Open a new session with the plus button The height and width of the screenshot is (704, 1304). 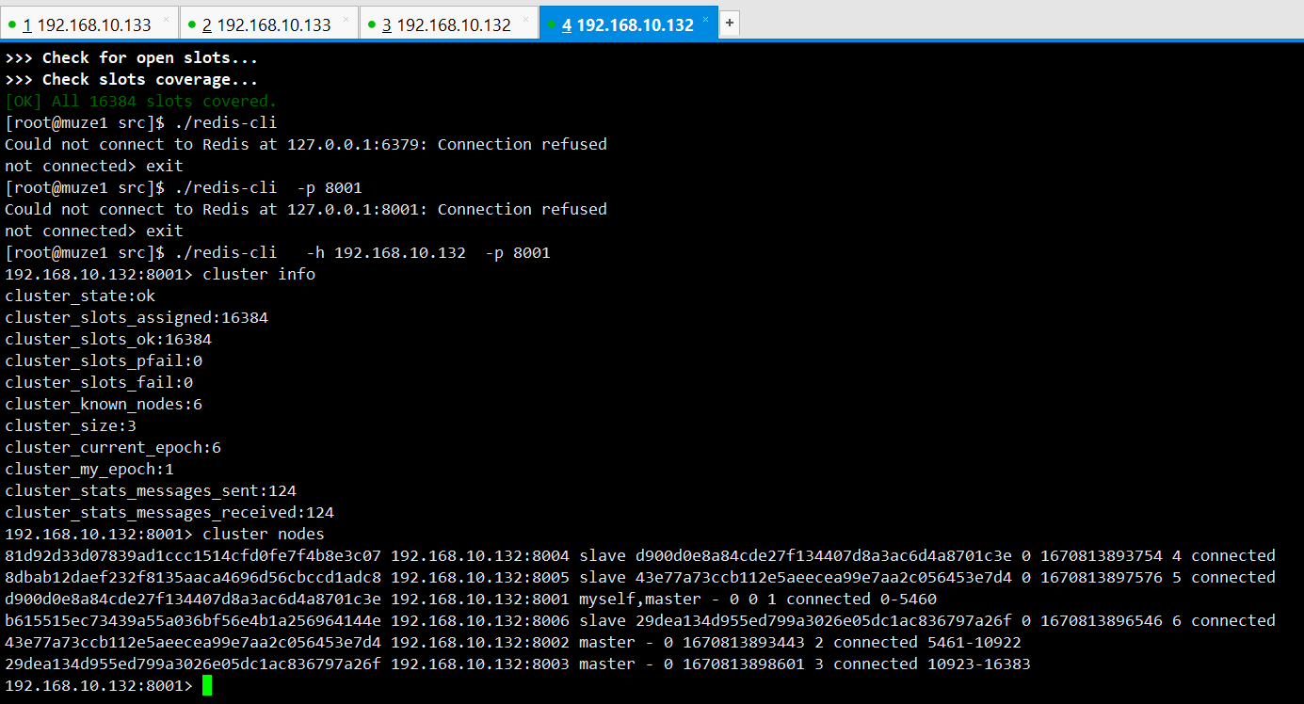tap(731, 24)
